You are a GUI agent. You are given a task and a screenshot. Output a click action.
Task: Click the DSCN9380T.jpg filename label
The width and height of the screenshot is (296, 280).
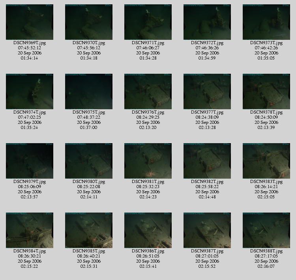[89, 182]
